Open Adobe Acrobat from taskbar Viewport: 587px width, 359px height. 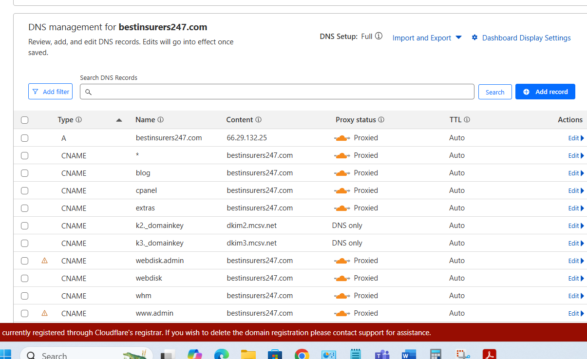(x=489, y=355)
